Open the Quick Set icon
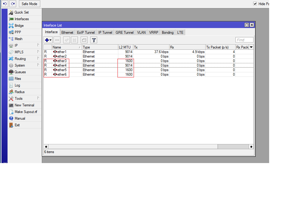Screen dimensions: 289x217 11,12
